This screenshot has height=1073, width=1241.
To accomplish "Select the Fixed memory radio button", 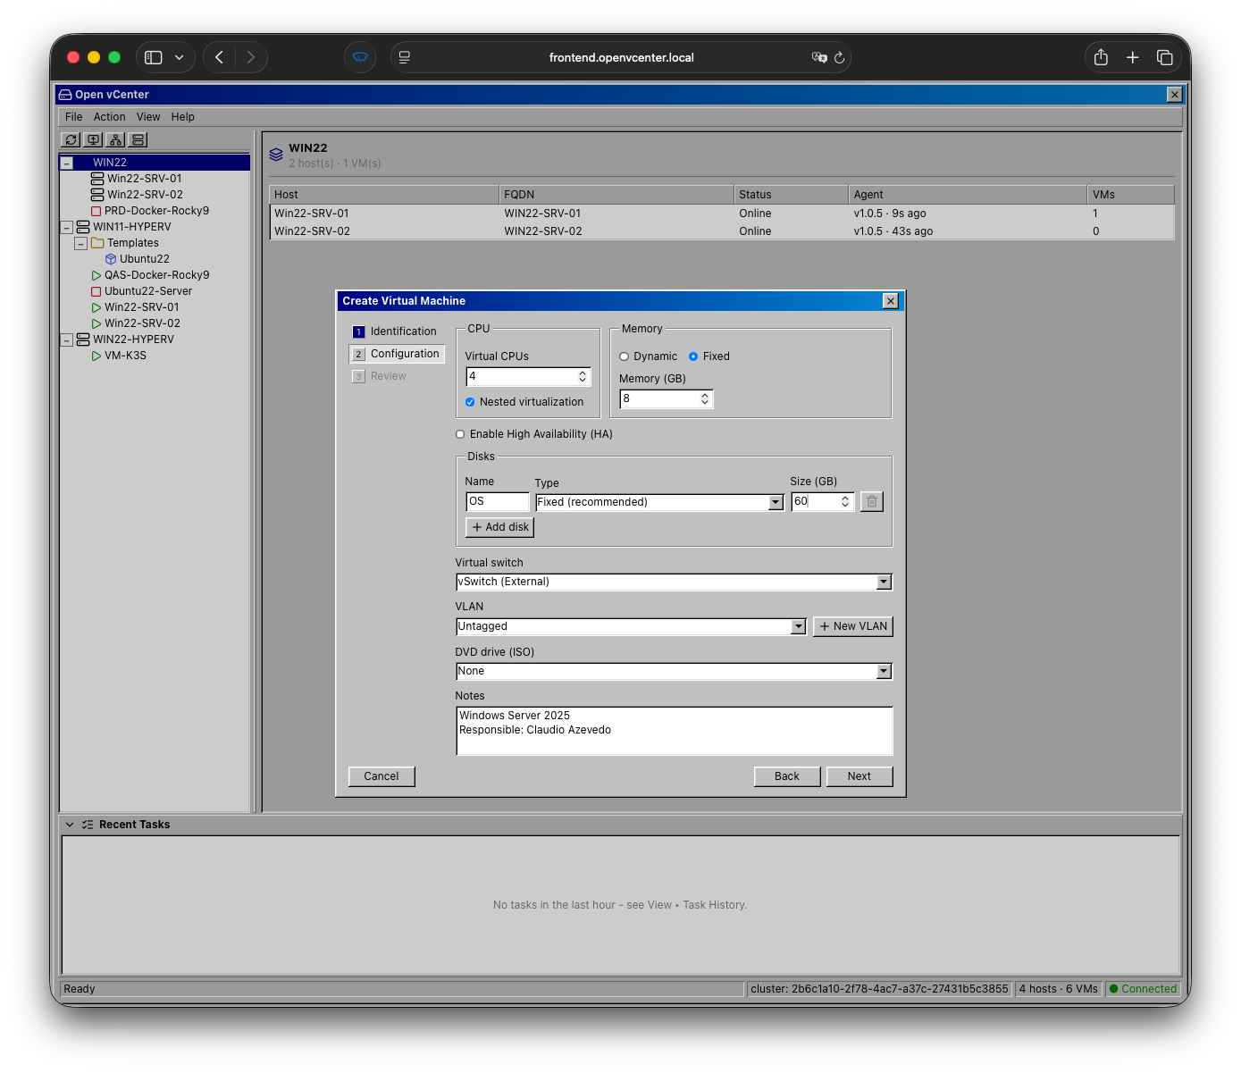I will point(693,356).
